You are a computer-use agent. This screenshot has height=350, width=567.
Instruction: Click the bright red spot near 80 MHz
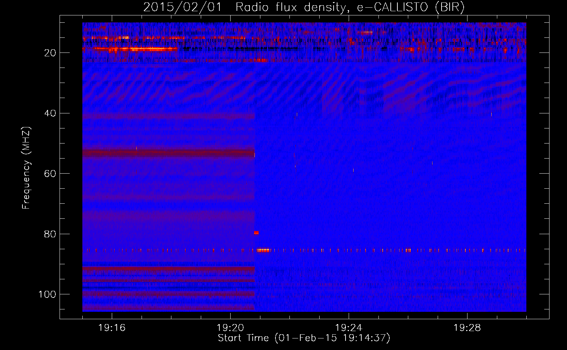point(256,233)
